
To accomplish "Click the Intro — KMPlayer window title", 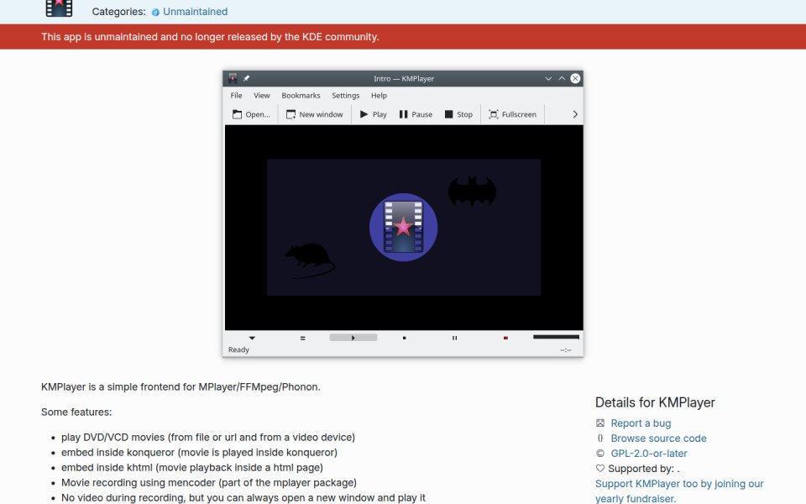I will 404,79.
